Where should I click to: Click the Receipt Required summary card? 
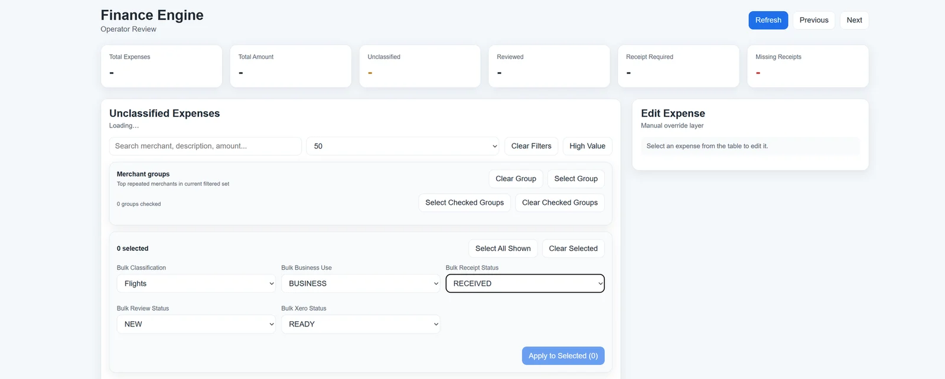[679, 66]
